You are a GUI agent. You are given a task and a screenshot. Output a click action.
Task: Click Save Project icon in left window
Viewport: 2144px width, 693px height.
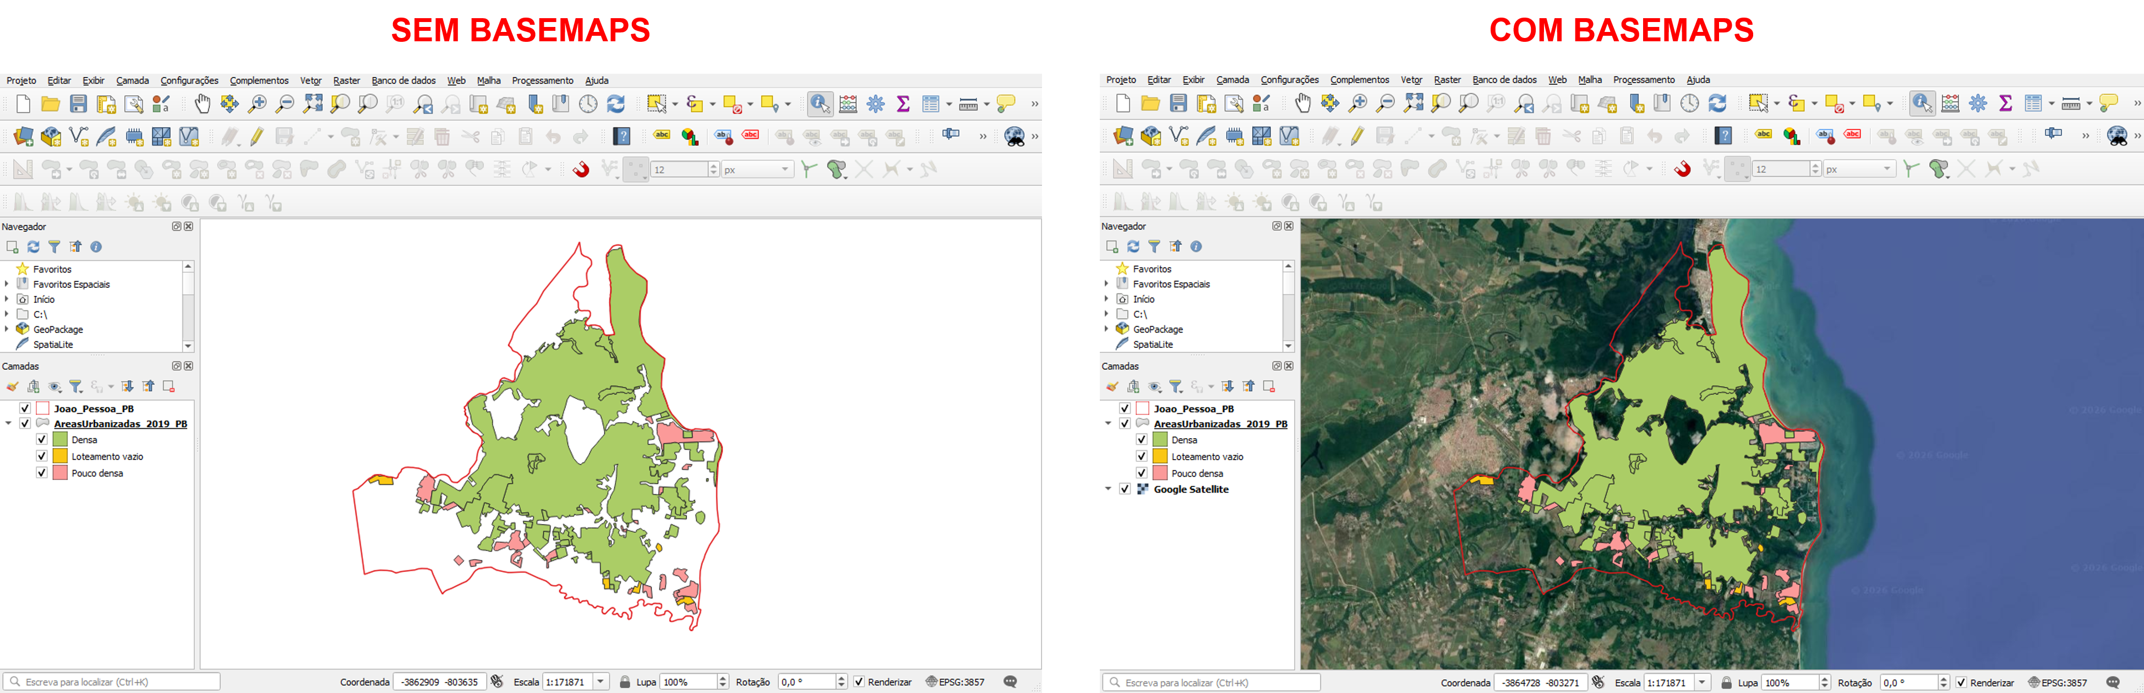[x=78, y=104]
